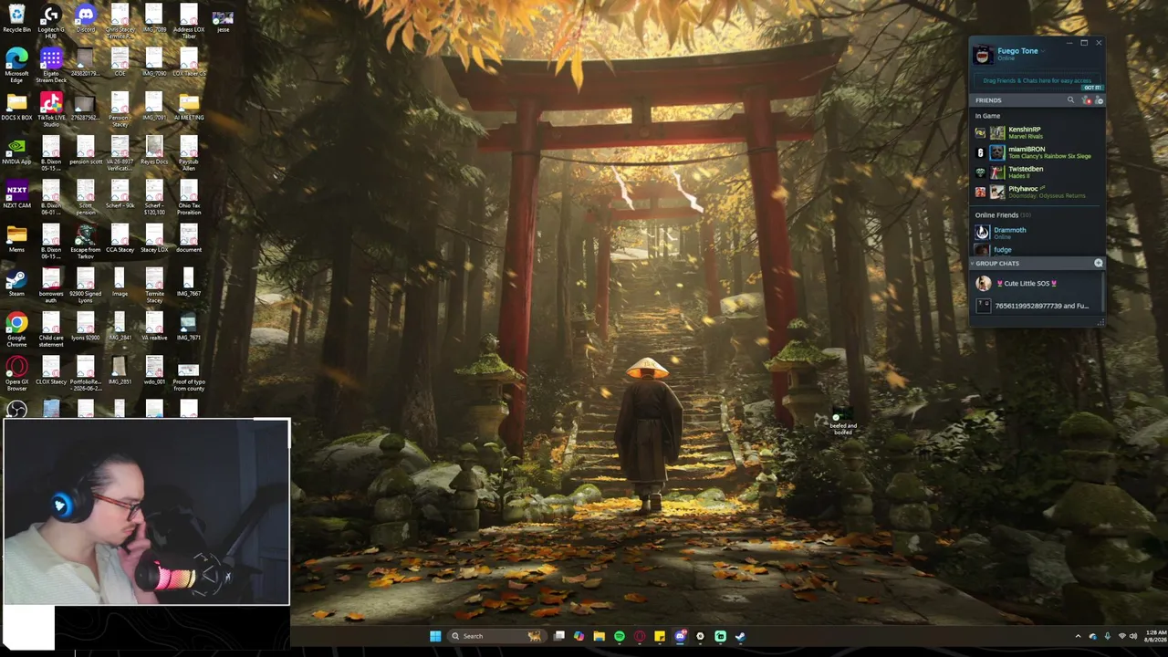The height and width of the screenshot is (657, 1168).
Task: Launch TikTok LIVE Studio desktop shortcut
Action: click(x=51, y=109)
